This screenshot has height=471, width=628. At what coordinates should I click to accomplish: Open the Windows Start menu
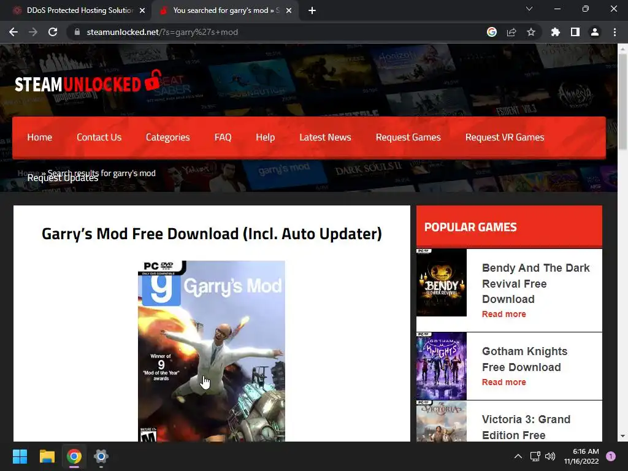click(x=20, y=456)
